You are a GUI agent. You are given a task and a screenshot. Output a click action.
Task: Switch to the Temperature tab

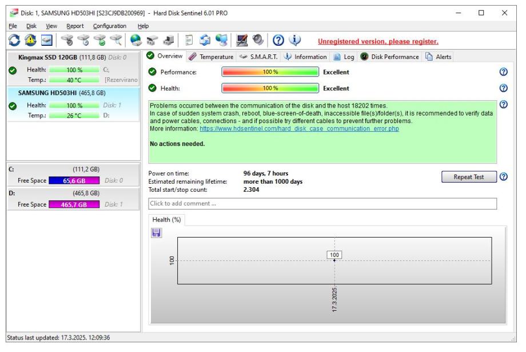tap(211, 57)
